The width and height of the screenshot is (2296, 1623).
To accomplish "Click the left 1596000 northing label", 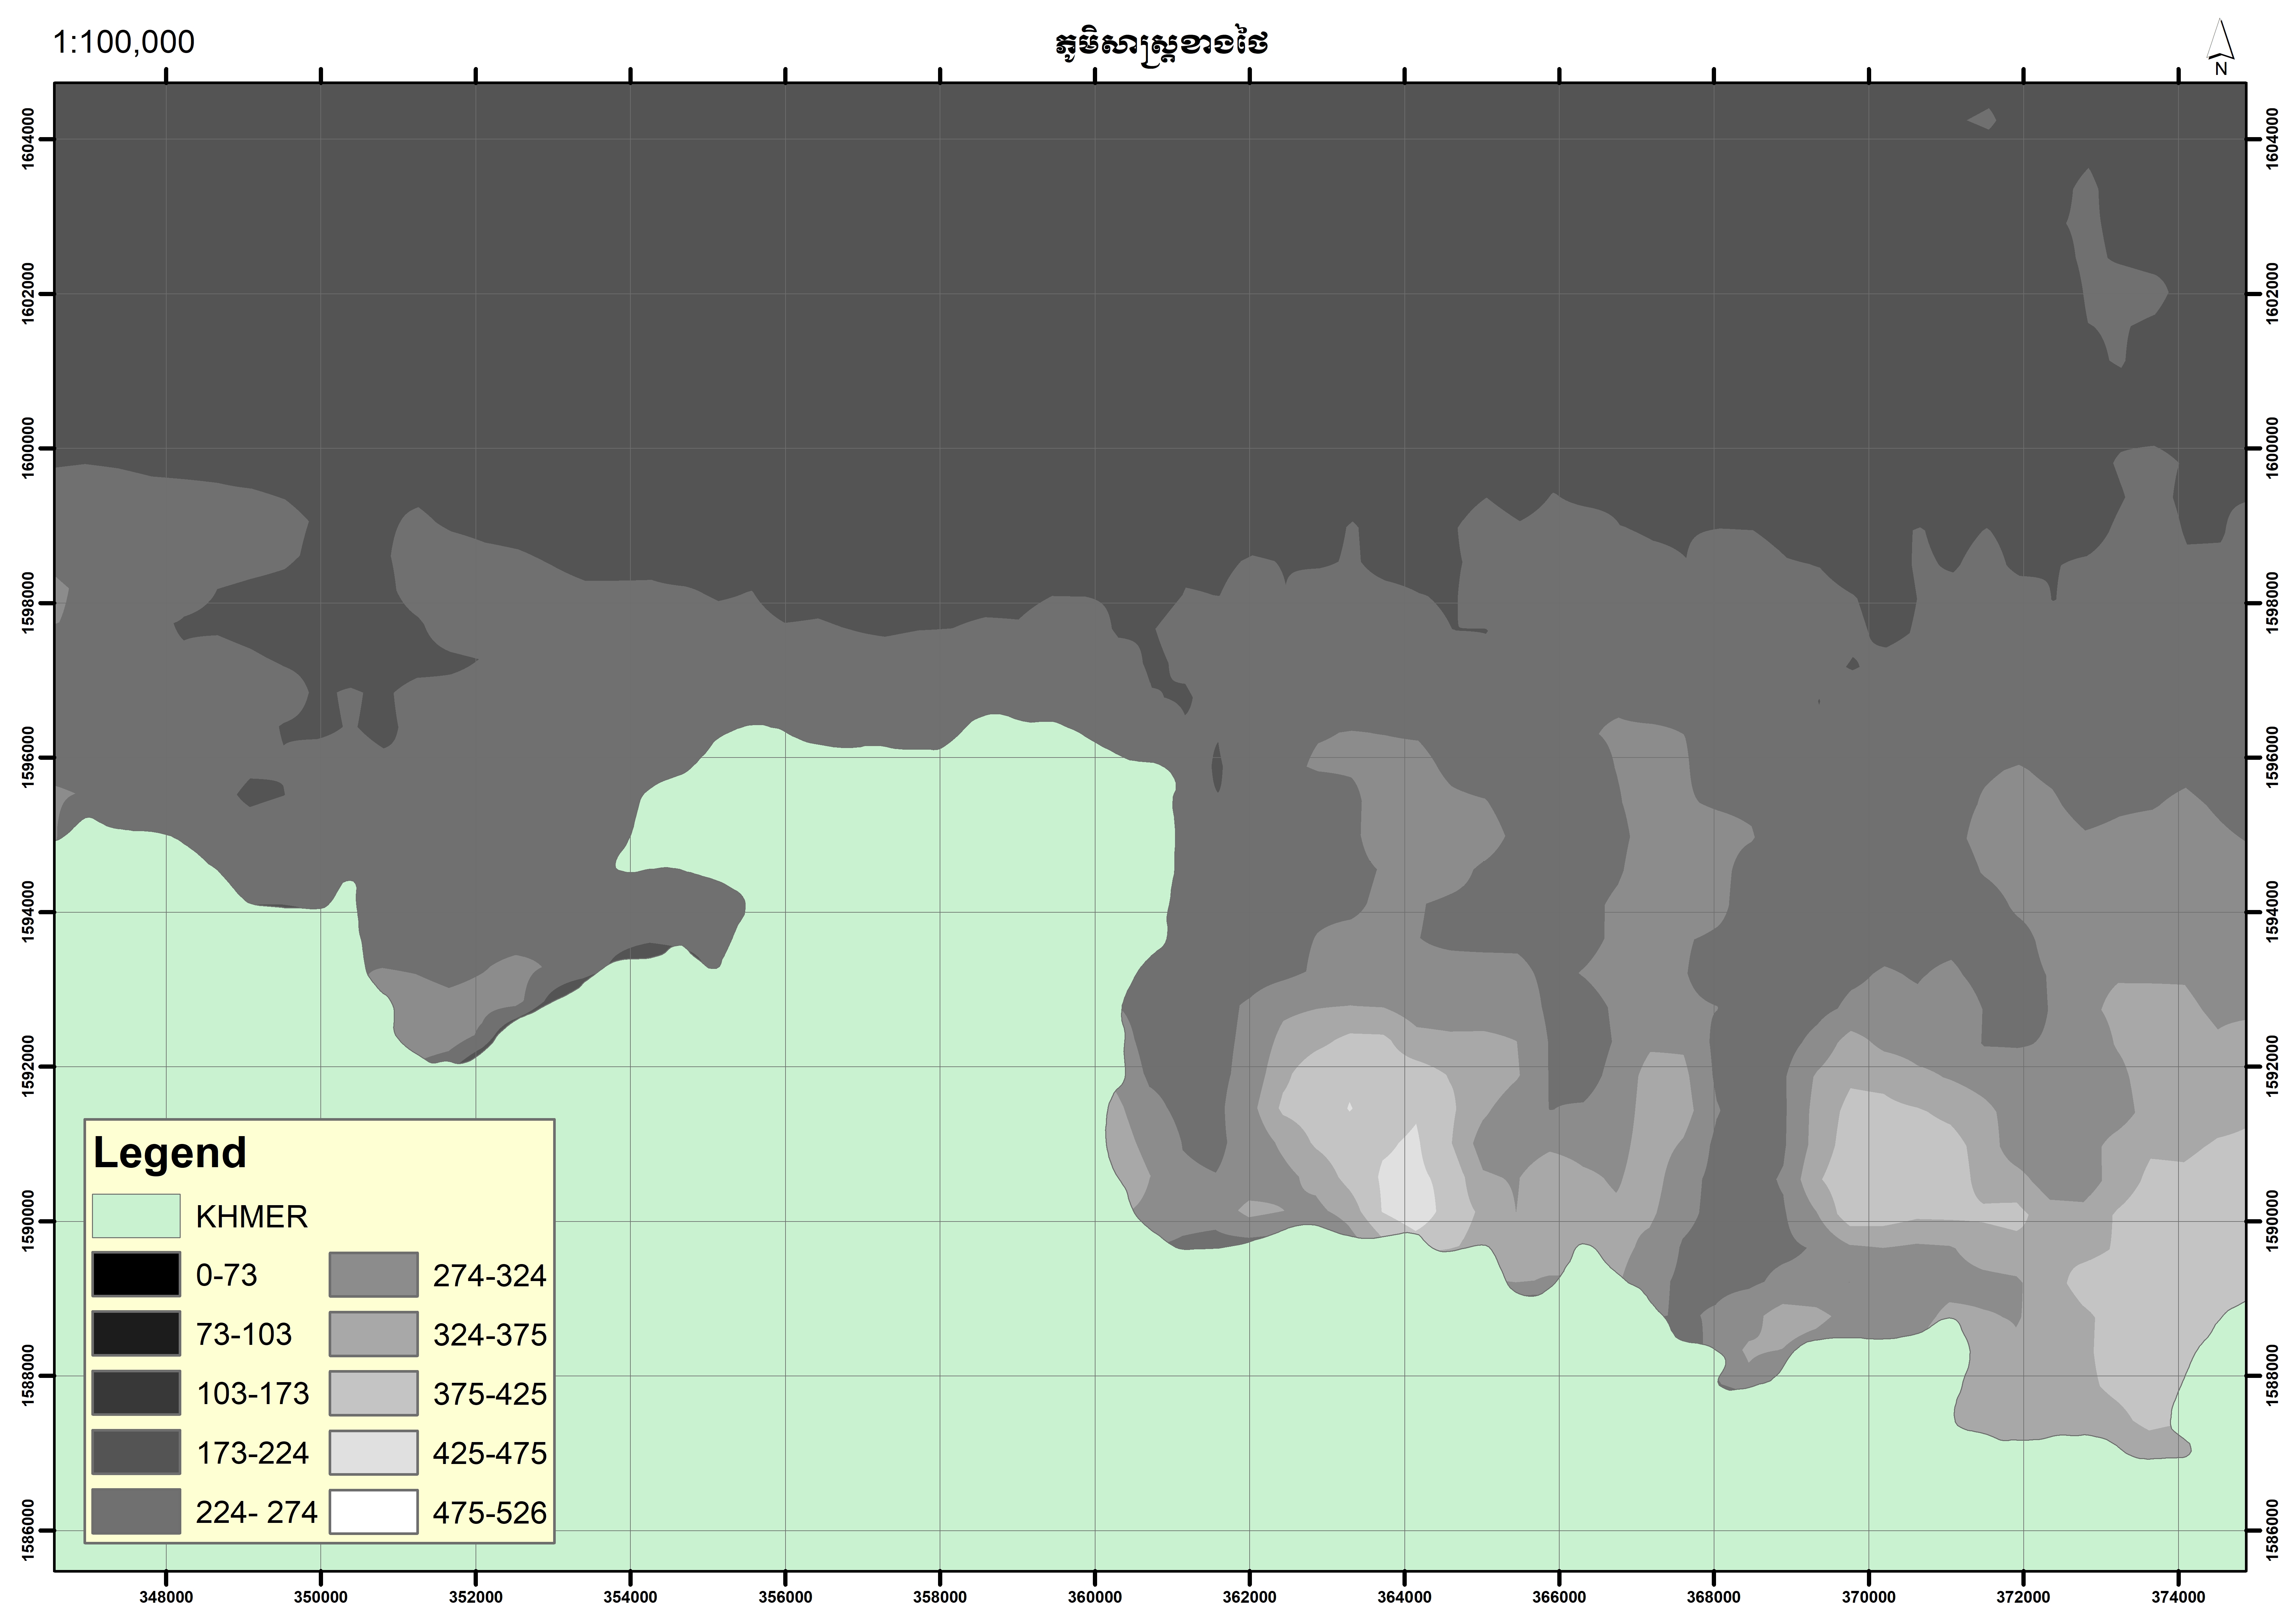I will coord(28,758).
